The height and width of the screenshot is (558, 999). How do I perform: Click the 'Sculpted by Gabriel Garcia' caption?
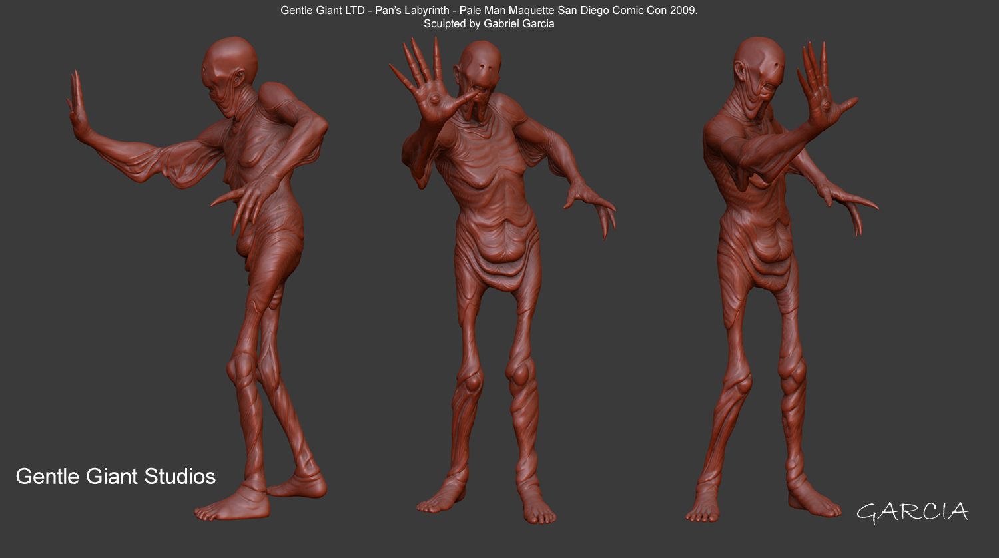489,24
